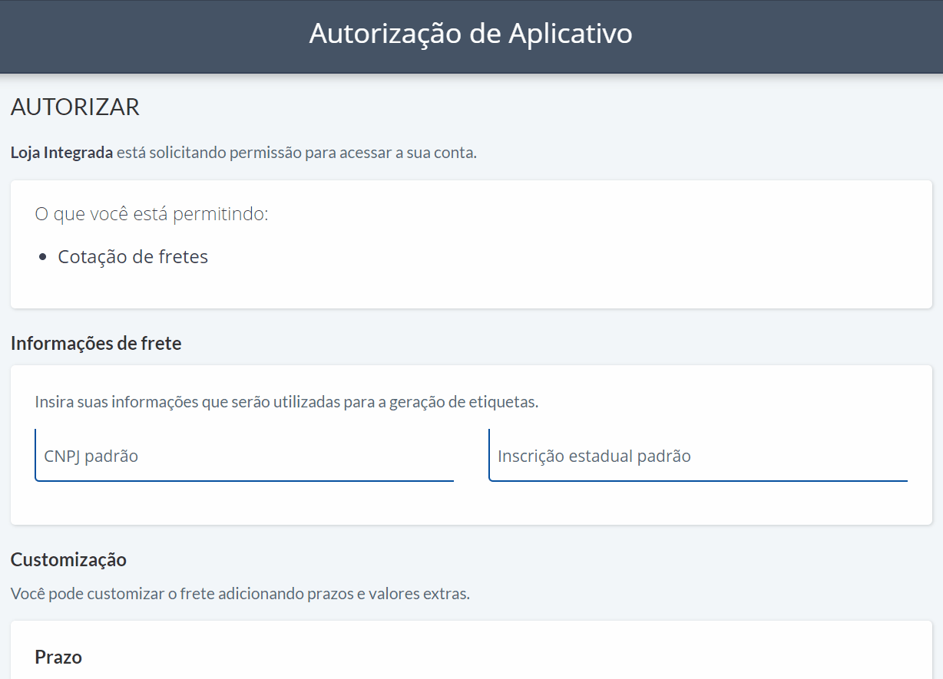The width and height of the screenshot is (943, 679).
Task: Click the Customização section heading
Action: point(68,559)
